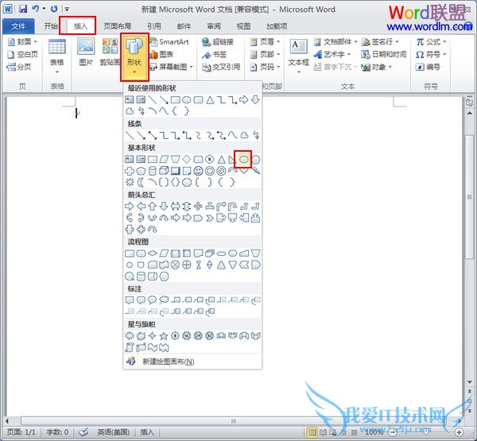The width and height of the screenshot is (477, 441).
Task: Select the smiley face shape
Action: pyautogui.click(x=198, y=171)
